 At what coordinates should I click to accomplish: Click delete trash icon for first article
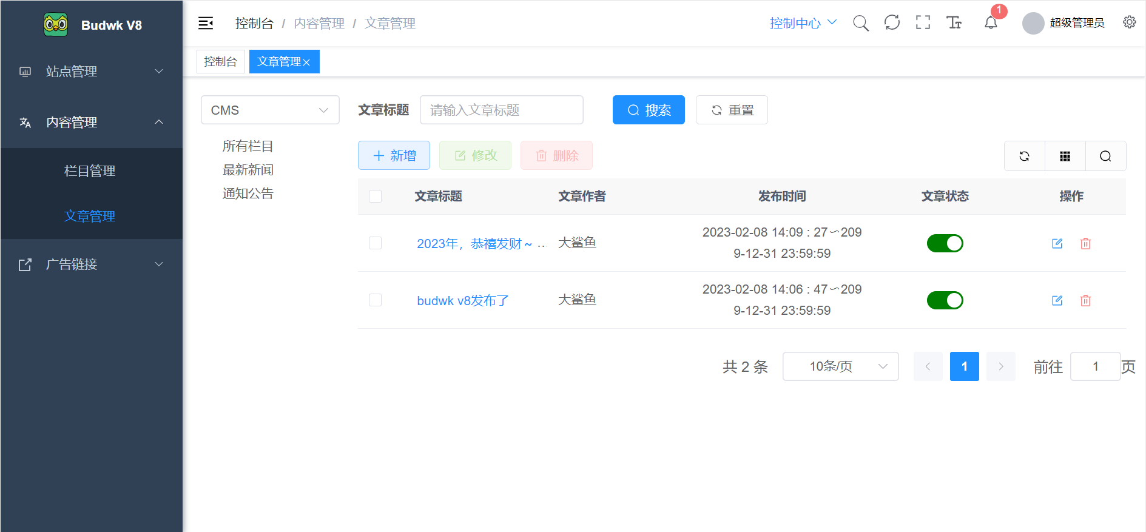[1085, 243]
